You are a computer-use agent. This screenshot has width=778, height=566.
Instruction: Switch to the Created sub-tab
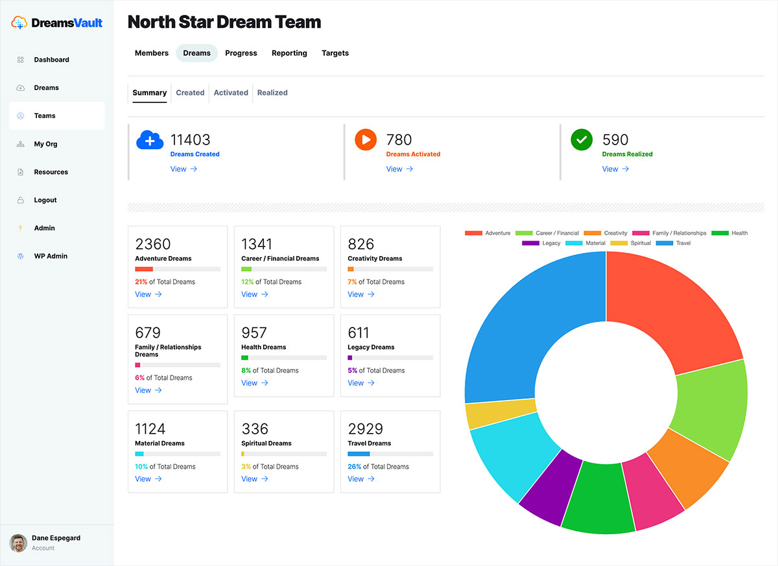point(191,93)
